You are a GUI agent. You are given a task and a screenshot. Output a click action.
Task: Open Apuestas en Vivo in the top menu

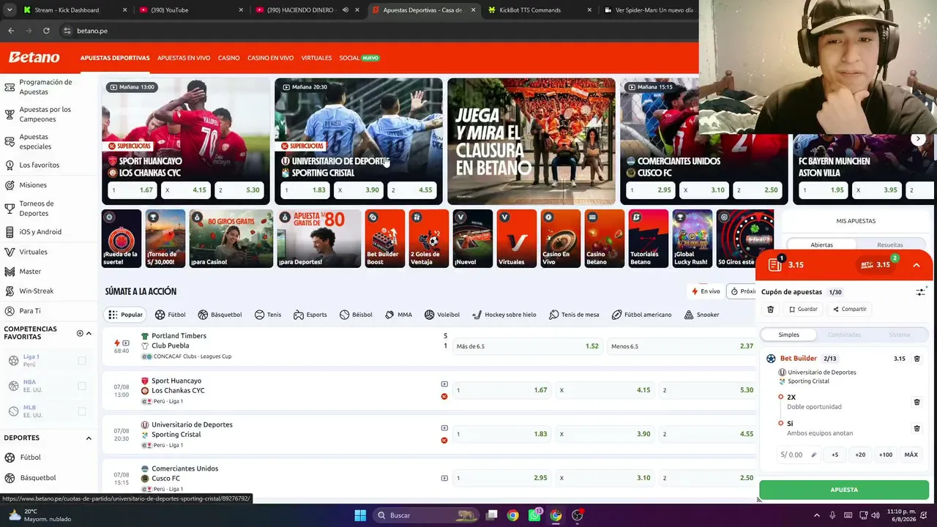click(184, 58)
